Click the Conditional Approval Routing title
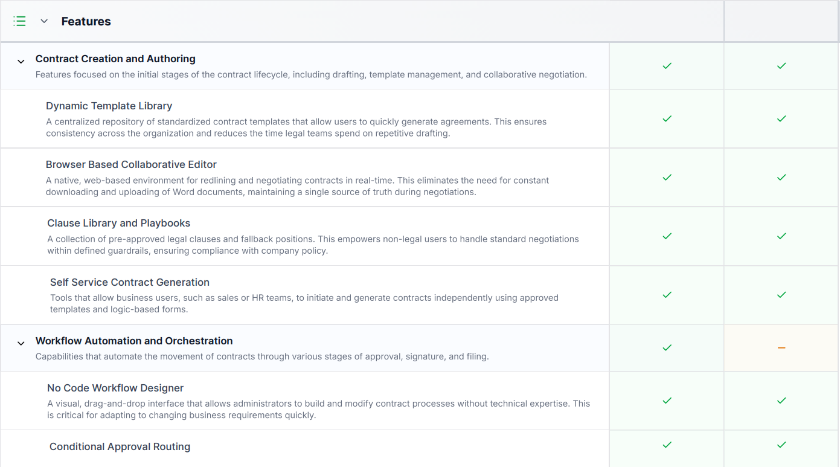This screenshot has height=467, width=840. point(120,446)
